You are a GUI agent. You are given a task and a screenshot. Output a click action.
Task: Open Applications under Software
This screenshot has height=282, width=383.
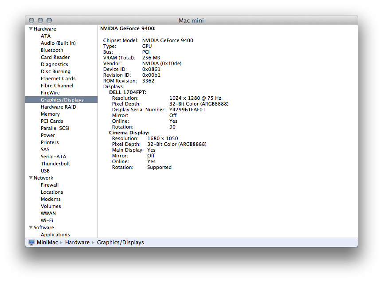click(55, 235)
